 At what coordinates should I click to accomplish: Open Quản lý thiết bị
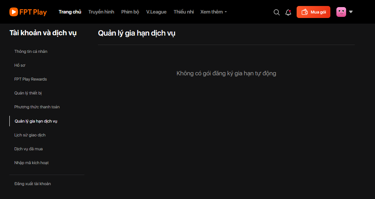(28, 93)
